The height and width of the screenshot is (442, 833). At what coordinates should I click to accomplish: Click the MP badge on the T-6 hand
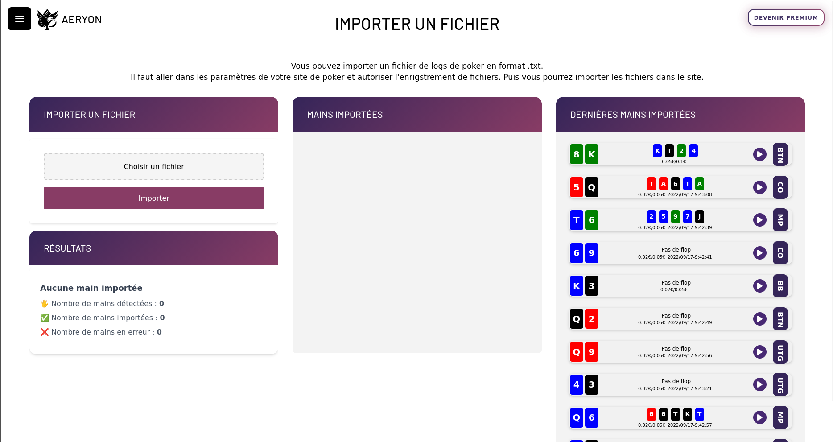(780, 220)
